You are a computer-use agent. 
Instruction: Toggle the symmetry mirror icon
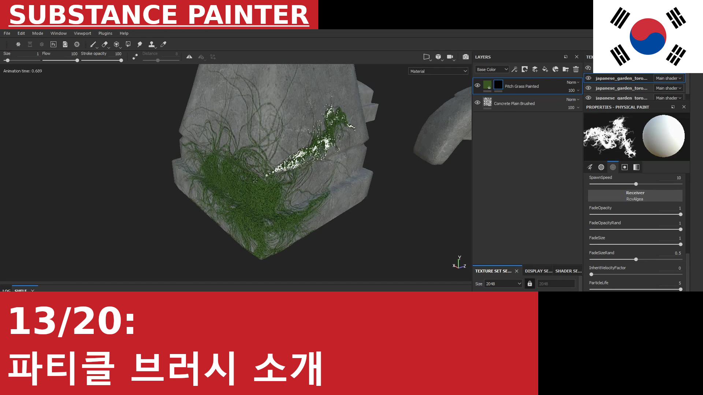pos(189,57)
